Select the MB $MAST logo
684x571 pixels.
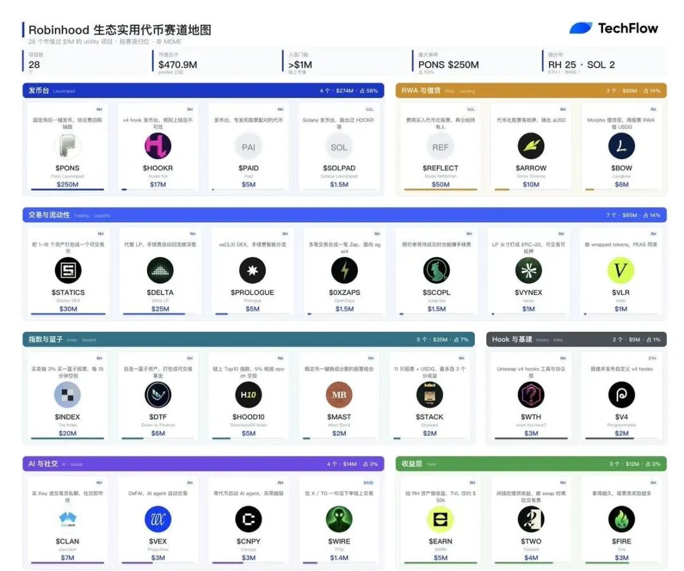point(339,395)
